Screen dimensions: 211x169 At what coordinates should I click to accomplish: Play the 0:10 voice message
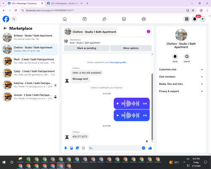(x=118, y=115)
